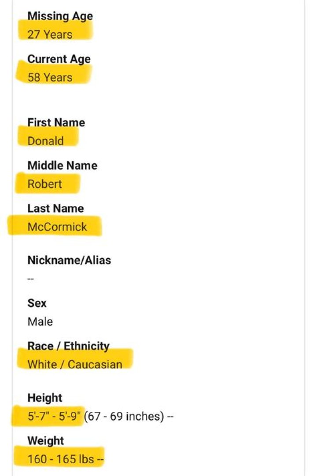Select the 58 Years value
317x476 pixels.
[50, 77]
